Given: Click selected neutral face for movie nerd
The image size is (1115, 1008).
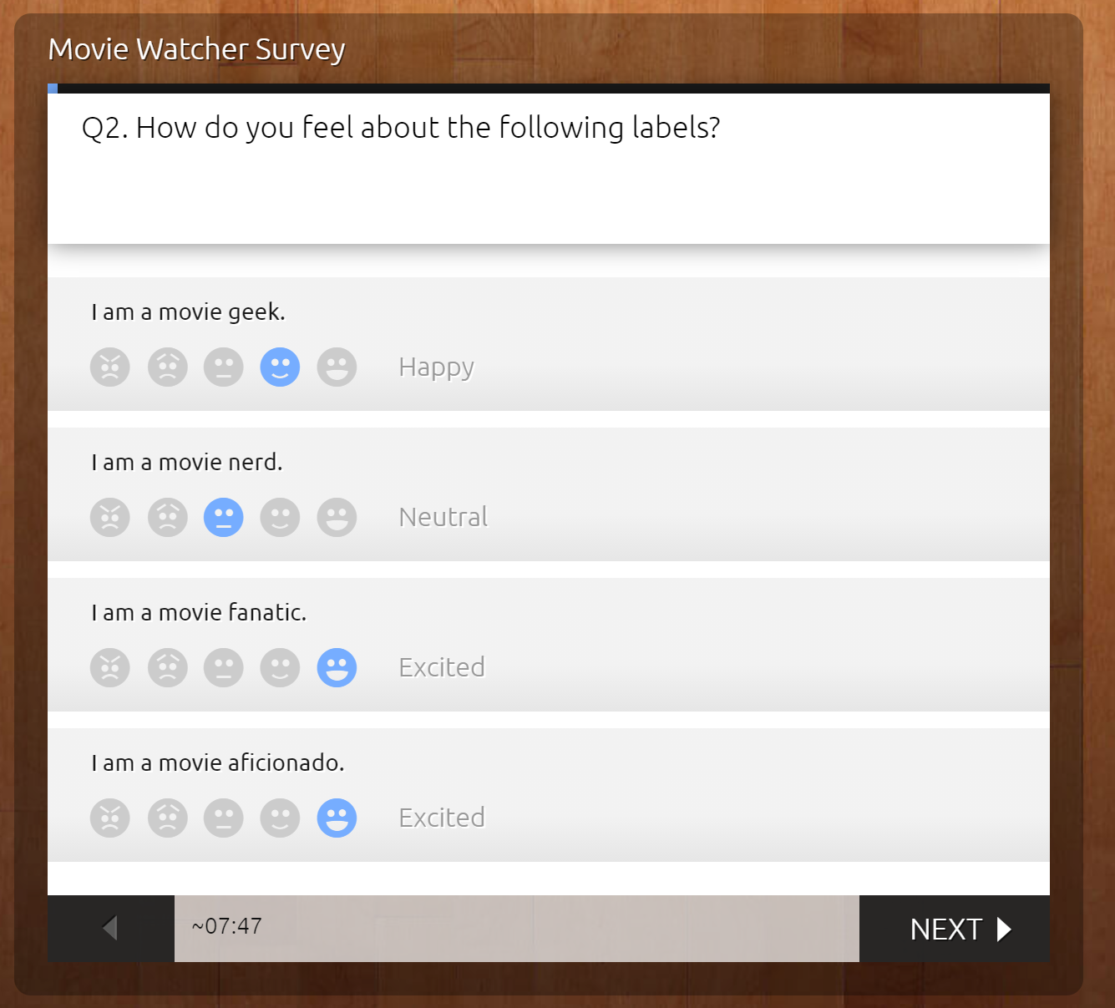Looking at the screenshot, I should coord(224,518).
